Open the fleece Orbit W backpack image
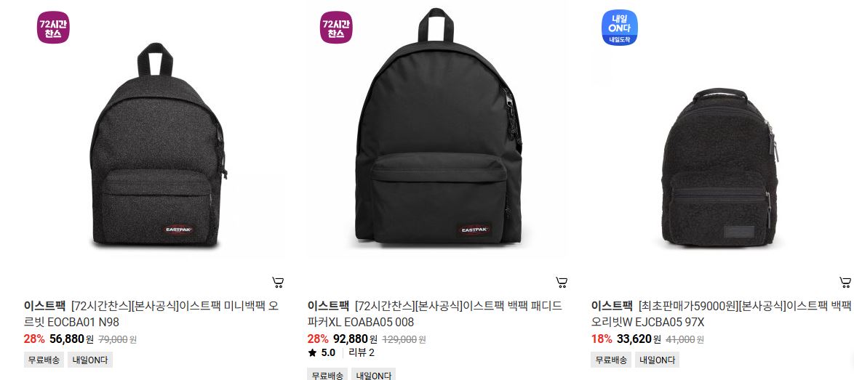 720,167
